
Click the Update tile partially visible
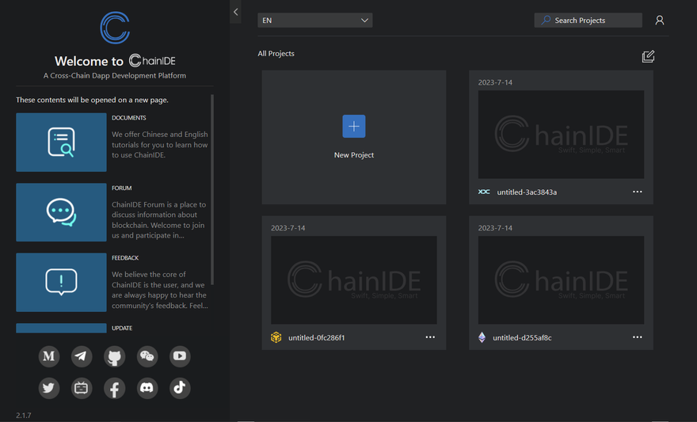tap(61, 328)
